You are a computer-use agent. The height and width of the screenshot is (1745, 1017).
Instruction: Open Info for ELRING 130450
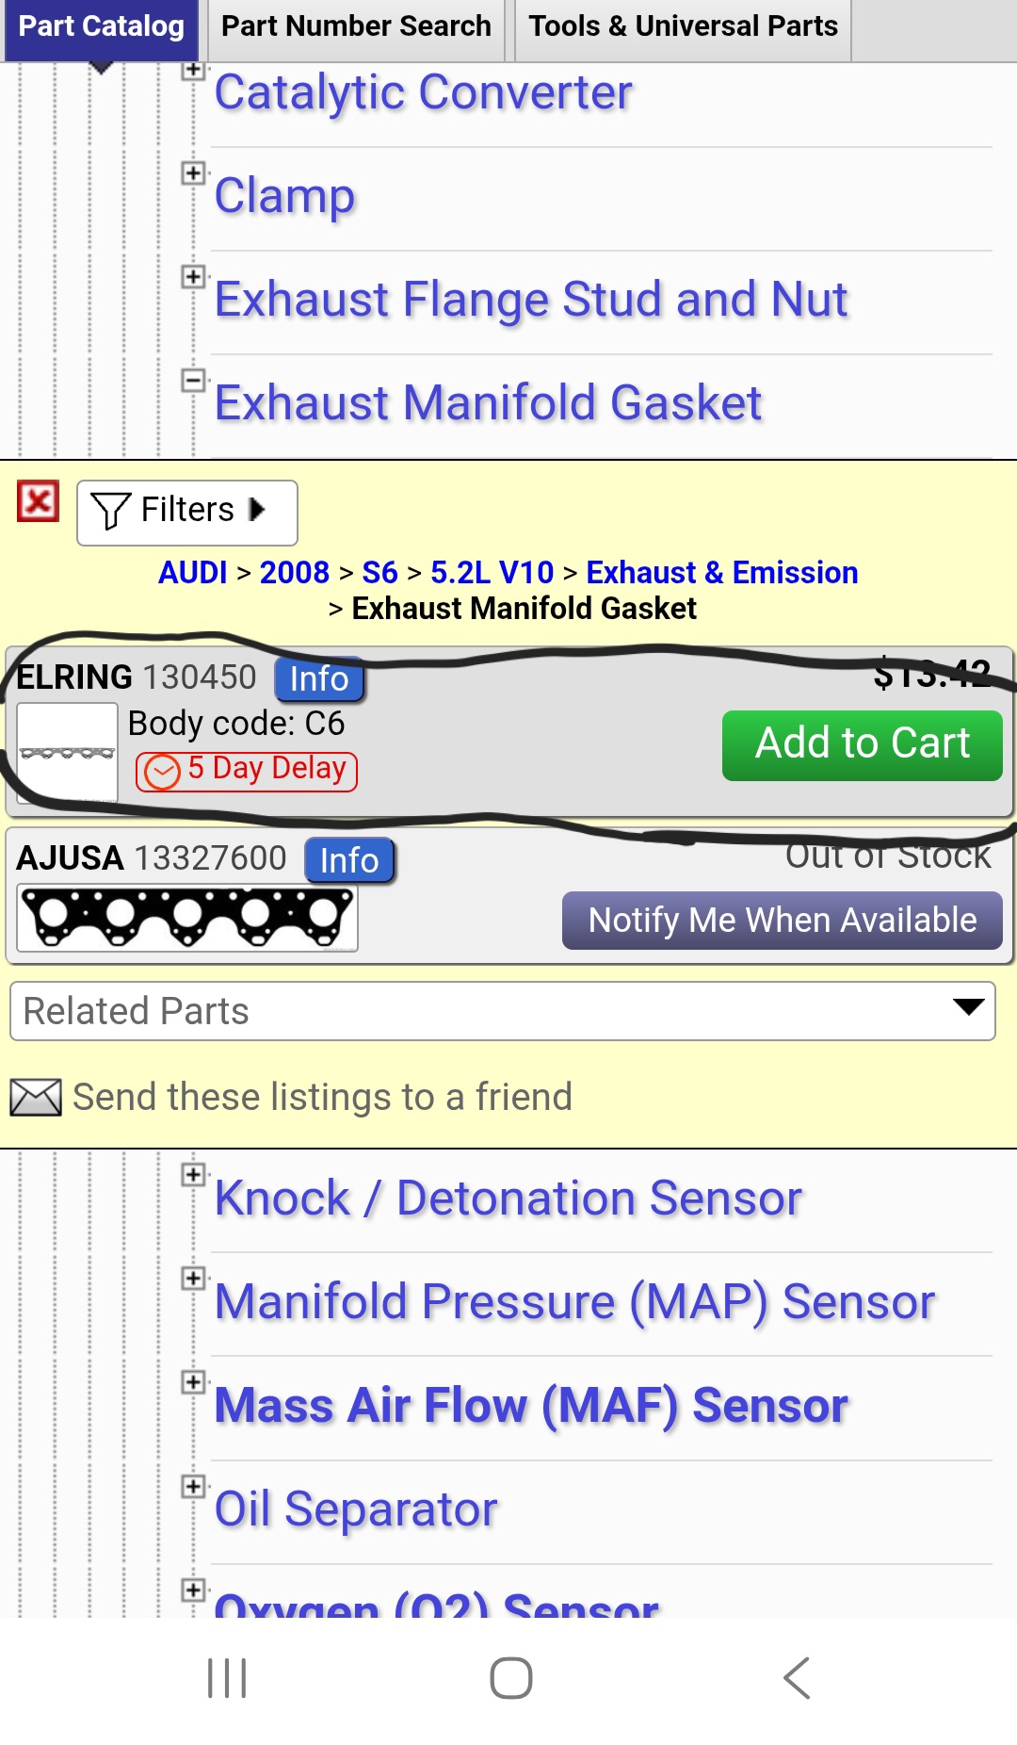319,679
